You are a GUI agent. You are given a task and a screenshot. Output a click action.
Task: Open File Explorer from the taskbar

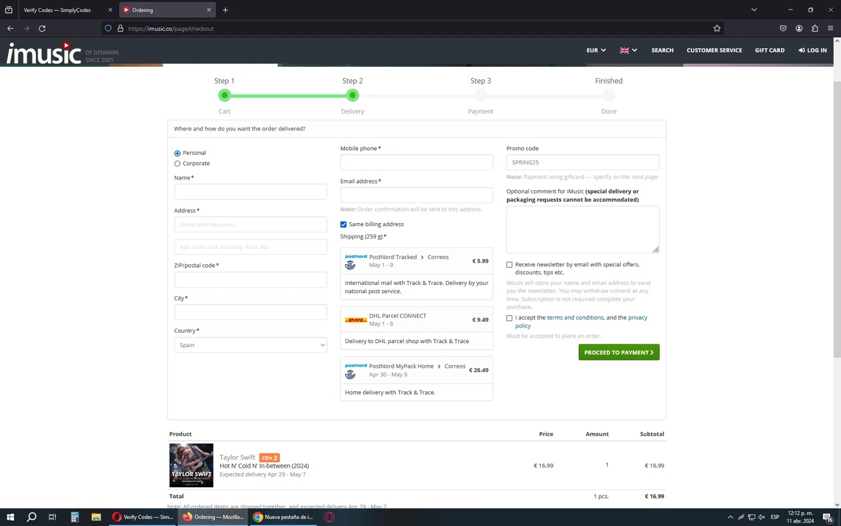96,517
